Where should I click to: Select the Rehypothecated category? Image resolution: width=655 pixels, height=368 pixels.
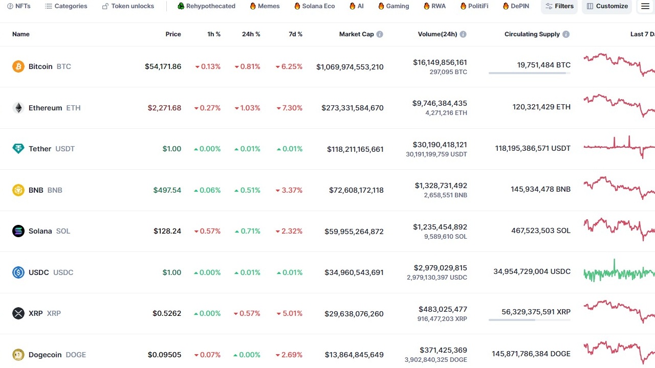(206, 6)
